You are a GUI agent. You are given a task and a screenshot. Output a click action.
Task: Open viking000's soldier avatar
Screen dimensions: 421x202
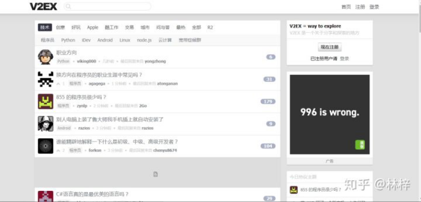click(x=46, y=57)
